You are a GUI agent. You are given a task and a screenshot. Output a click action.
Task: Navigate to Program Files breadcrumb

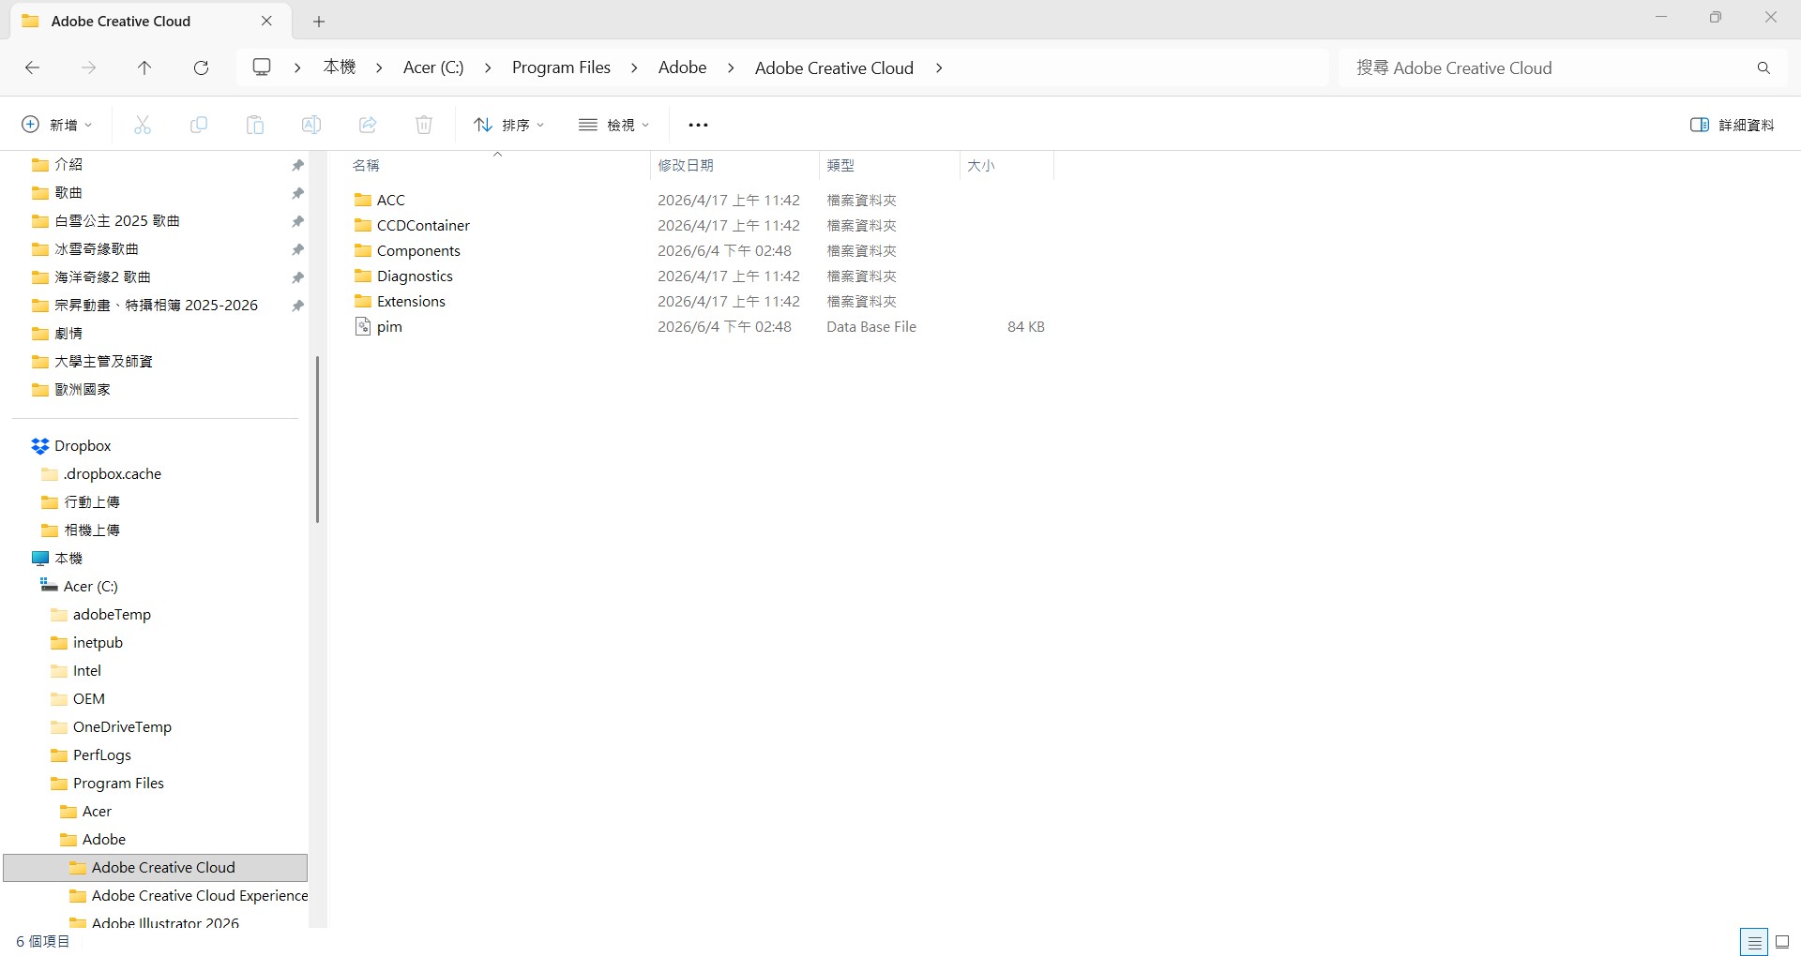[561, 67]
